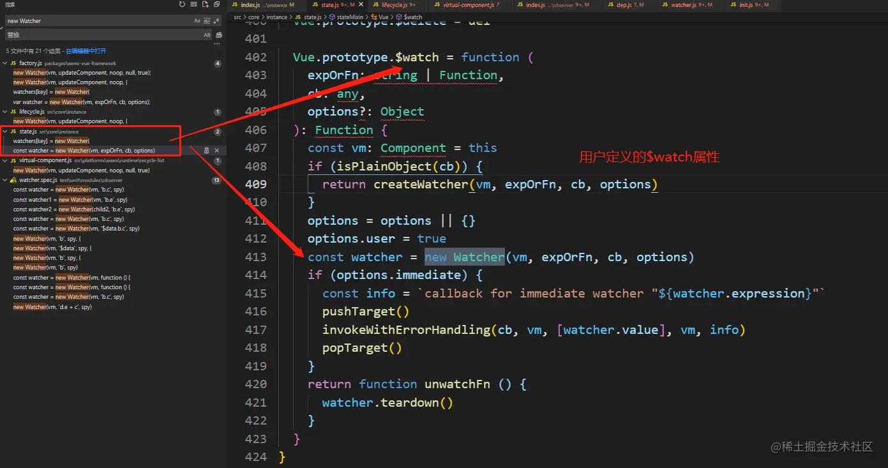Image resolution: width=888 pixels, height=468 pixels.
Task: Click line number 413 in gutter
Action: tap(256, 257)
